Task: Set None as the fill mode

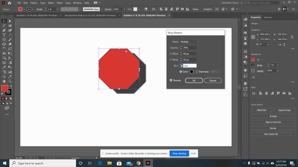Action: coord(11,98)
